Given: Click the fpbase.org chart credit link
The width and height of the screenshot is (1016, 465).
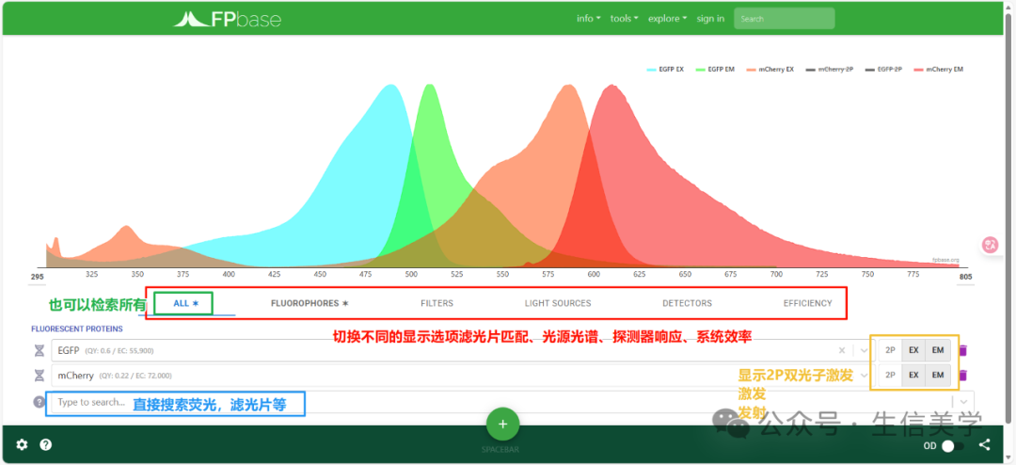Looking at the screenshot, I should 945,260.
